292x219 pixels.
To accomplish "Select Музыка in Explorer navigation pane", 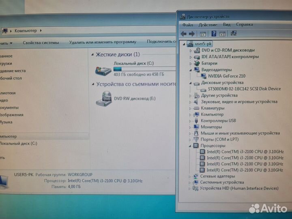I will click(6, 122).
